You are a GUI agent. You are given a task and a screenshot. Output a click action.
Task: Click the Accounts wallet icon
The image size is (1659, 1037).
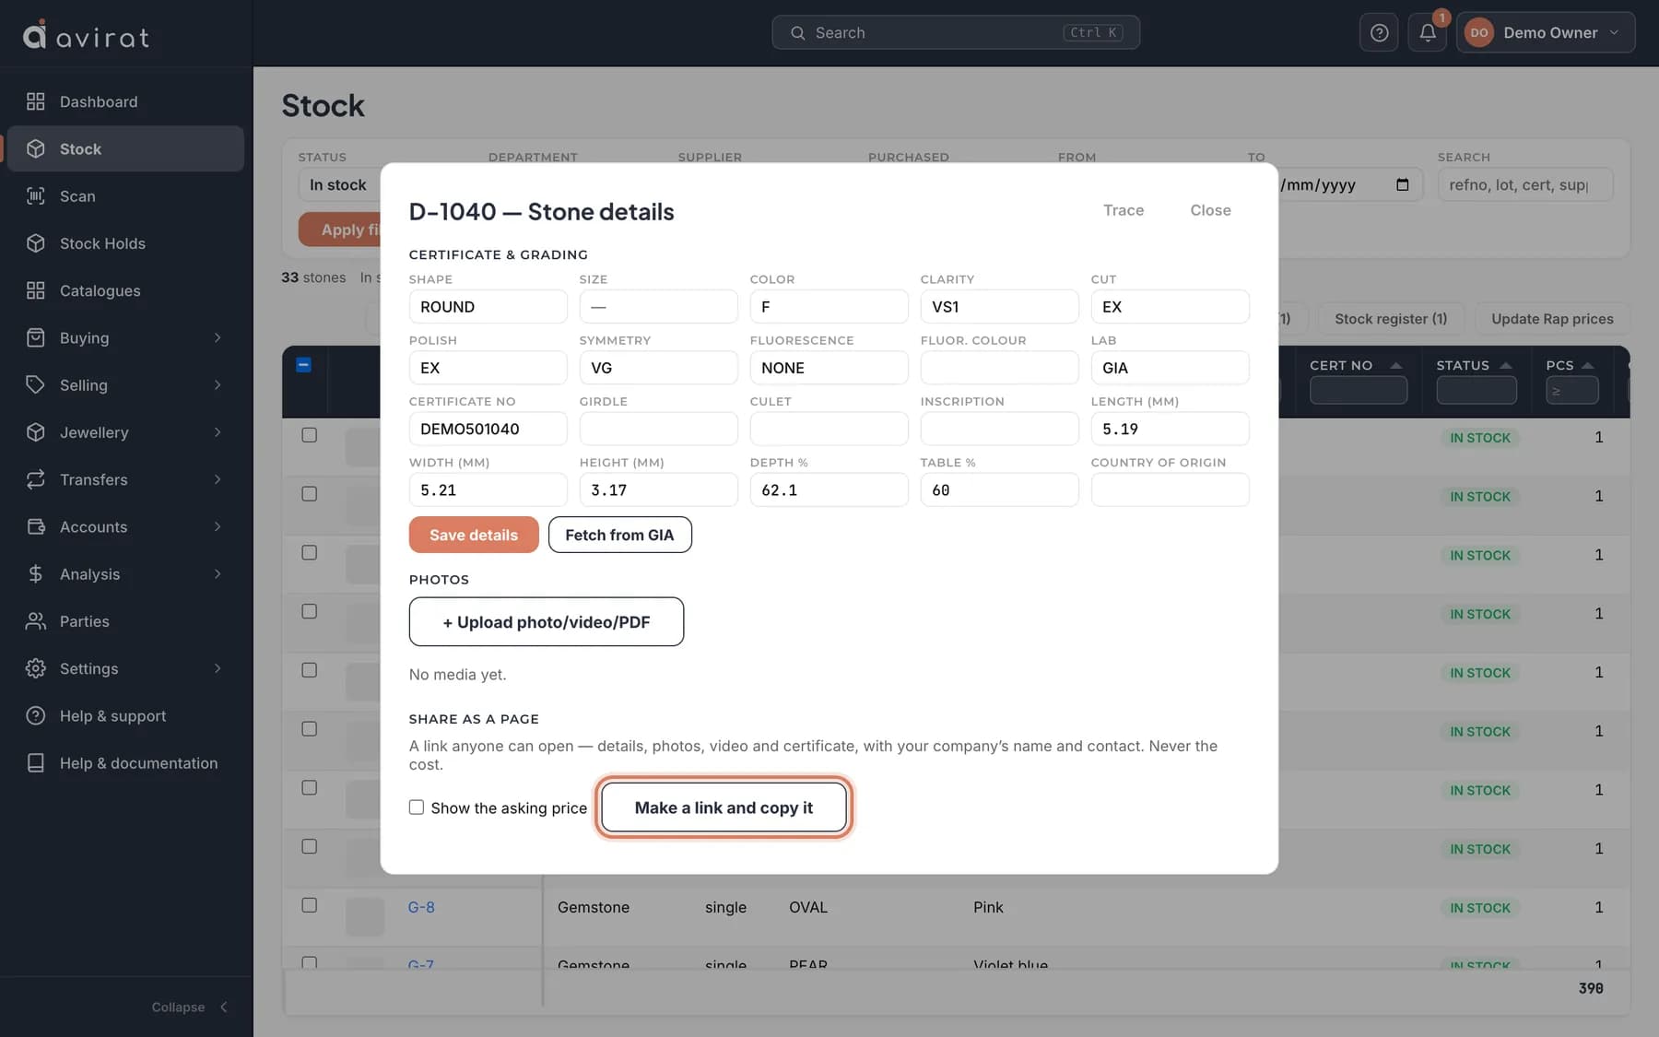[35, 526]
